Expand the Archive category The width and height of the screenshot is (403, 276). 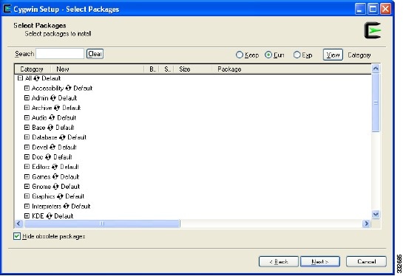(27, 108)
